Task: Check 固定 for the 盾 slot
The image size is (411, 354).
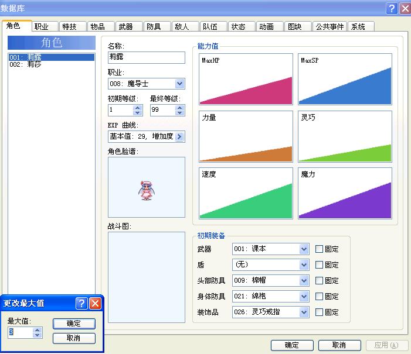Action: pyautogui.click(x=319, y=265)
